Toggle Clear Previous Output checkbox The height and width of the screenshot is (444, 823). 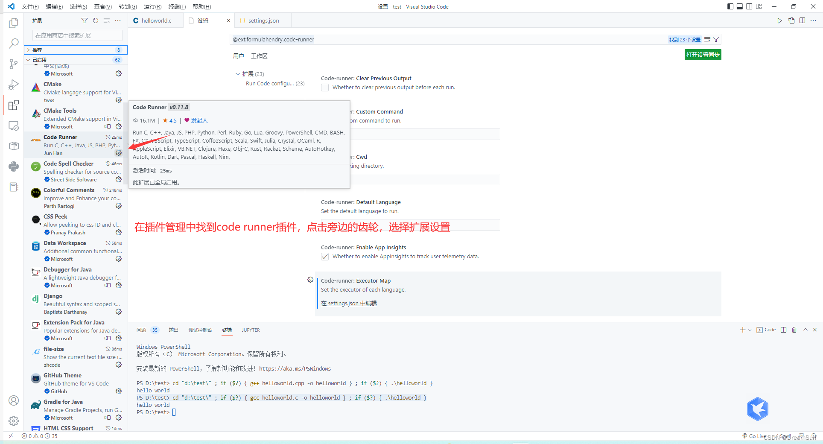point(325,88)
